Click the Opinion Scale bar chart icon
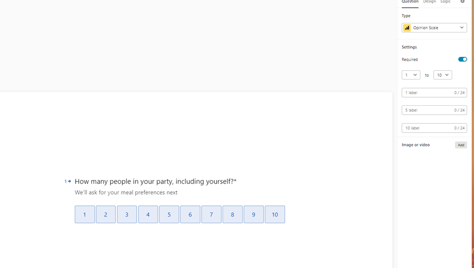The width and height of the screenshot is (474, 268). 407,28
